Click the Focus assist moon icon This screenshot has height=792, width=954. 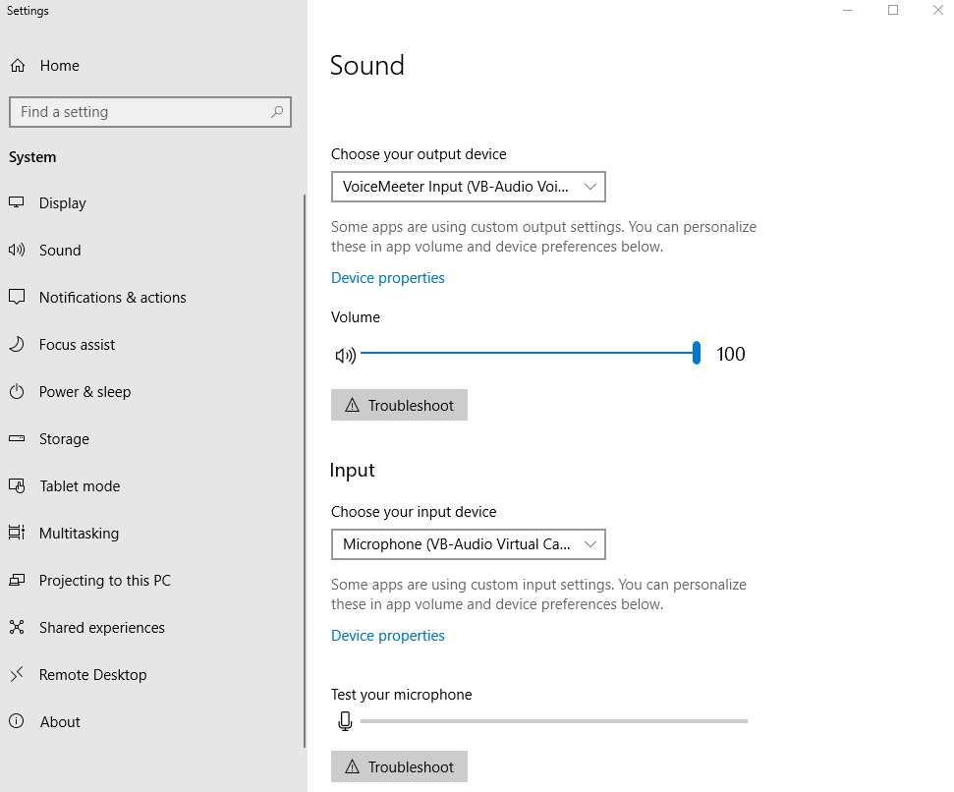tap(17, 345)
